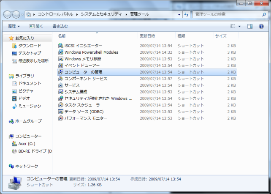Click the デスクトップ icon in sidebar

tap(14, 53)
